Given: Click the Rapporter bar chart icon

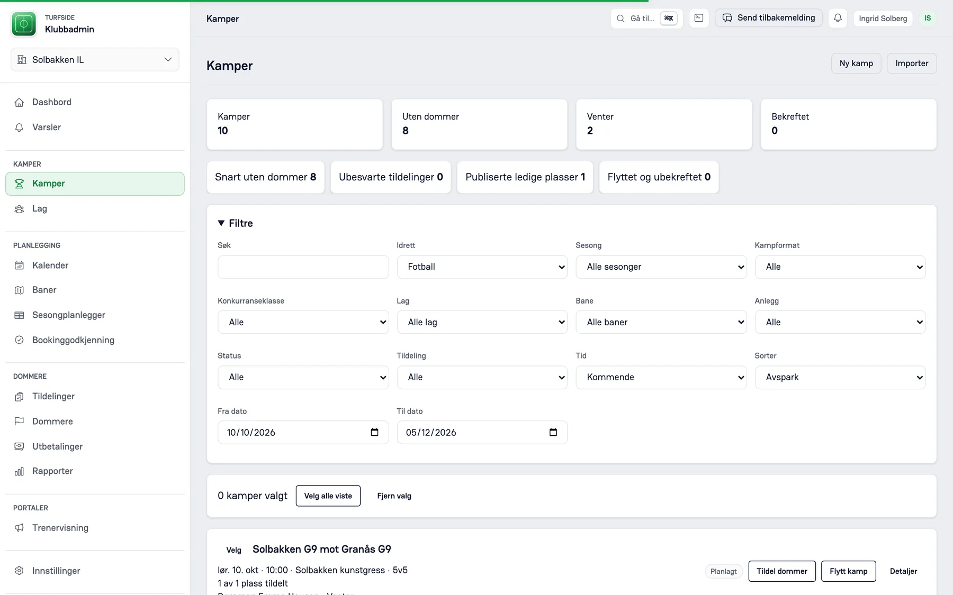Looking at the screenshot, I should (20, 471).
